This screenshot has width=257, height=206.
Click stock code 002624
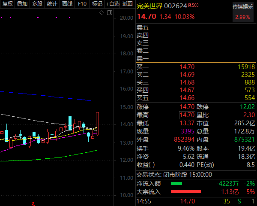(x=176, y=6)
